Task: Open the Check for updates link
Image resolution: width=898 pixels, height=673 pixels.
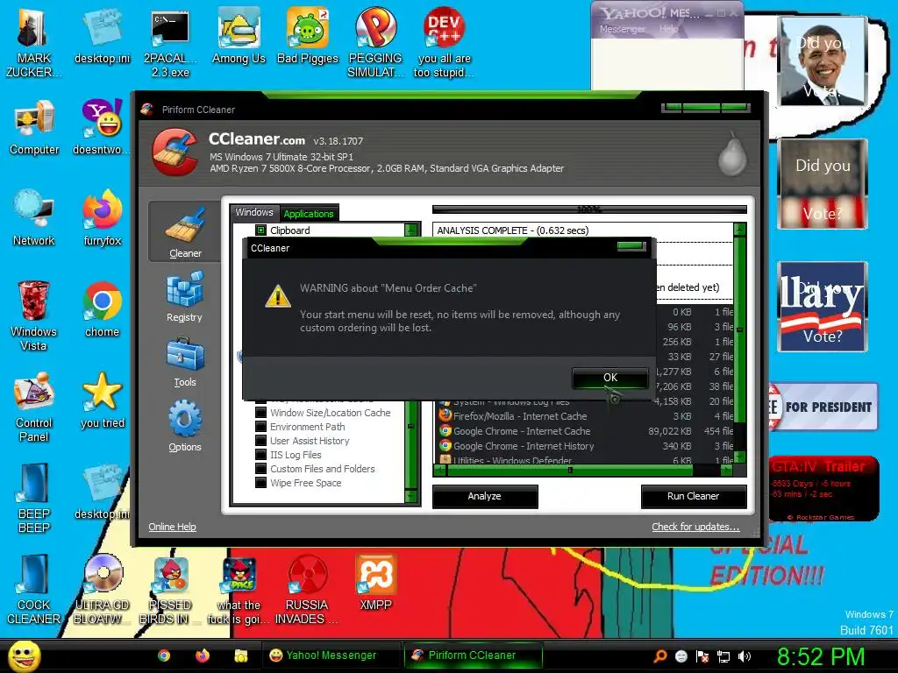Action: click(x=695, y=527)
